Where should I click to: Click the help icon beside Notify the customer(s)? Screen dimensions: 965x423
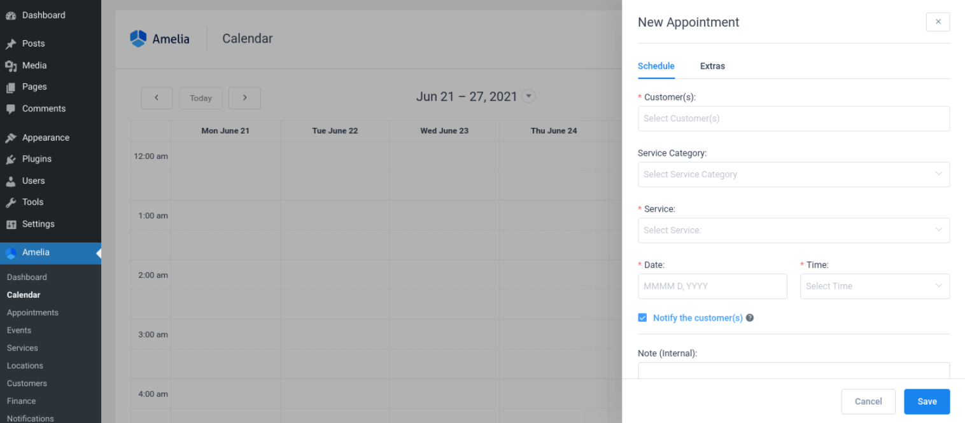(750, 318)
